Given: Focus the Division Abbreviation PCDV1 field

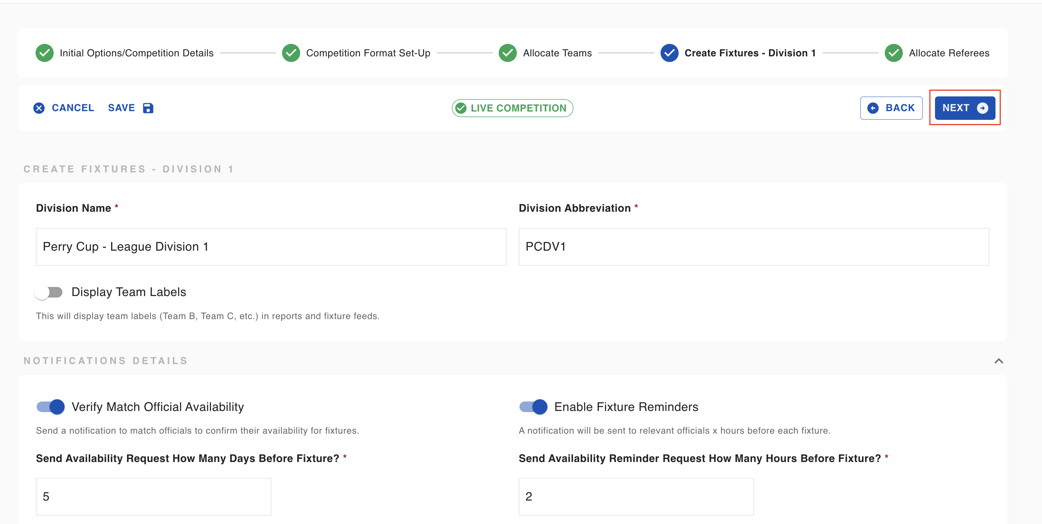Looking at the screenshot, I should point(754,247).
